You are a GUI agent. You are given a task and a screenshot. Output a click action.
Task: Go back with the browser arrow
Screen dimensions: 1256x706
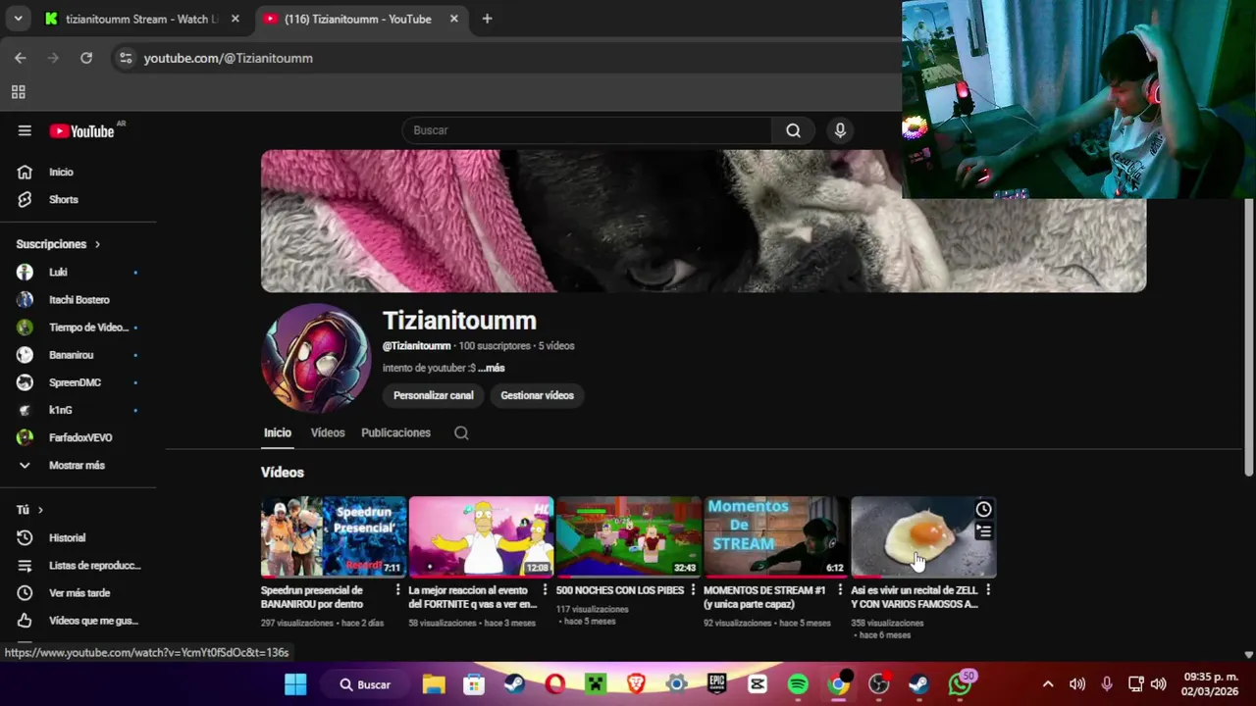click(x=21, y=58)
